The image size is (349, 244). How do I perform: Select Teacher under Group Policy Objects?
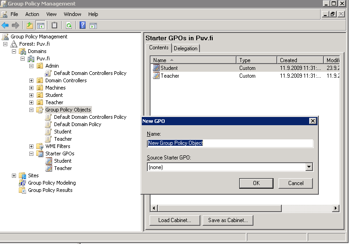coord(63,139)
